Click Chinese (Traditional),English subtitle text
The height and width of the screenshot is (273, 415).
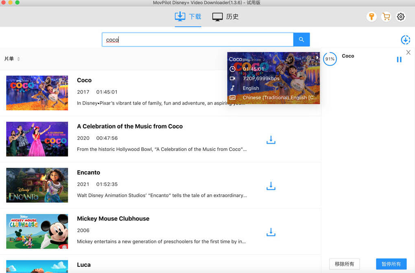point(280,98)
